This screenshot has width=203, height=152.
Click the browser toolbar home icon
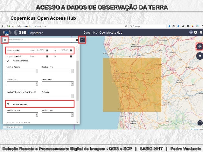(183, 26)
